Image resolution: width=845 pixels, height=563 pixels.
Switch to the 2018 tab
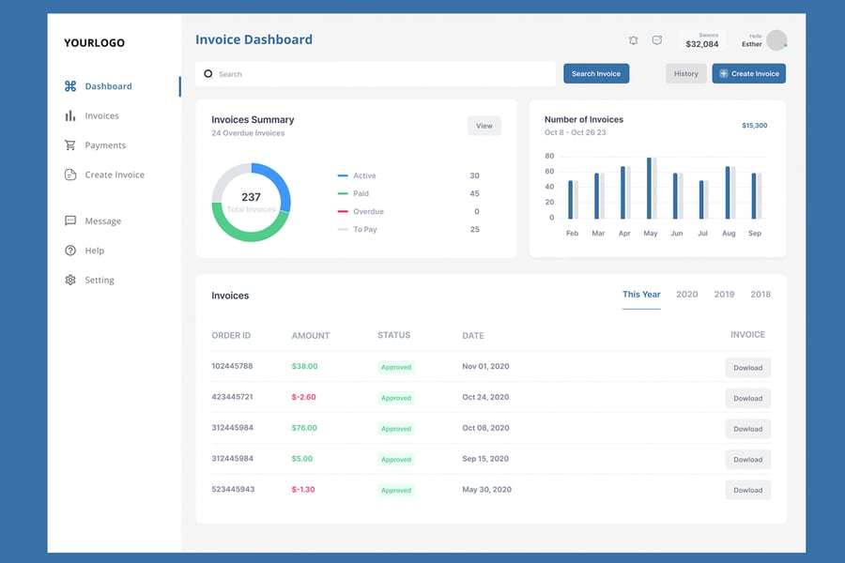tap(760, 295)
